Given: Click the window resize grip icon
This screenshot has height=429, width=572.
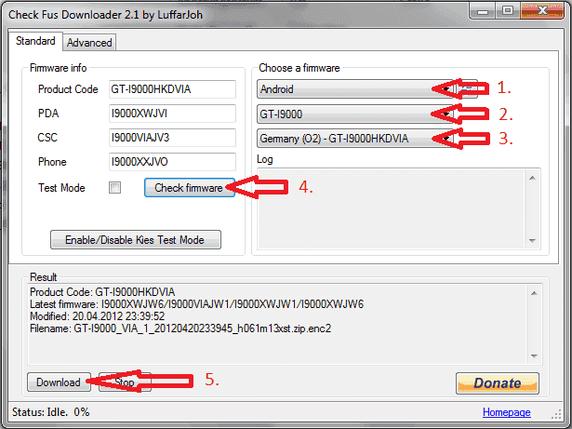Looking at the screenshot, I should pos(556,414).
